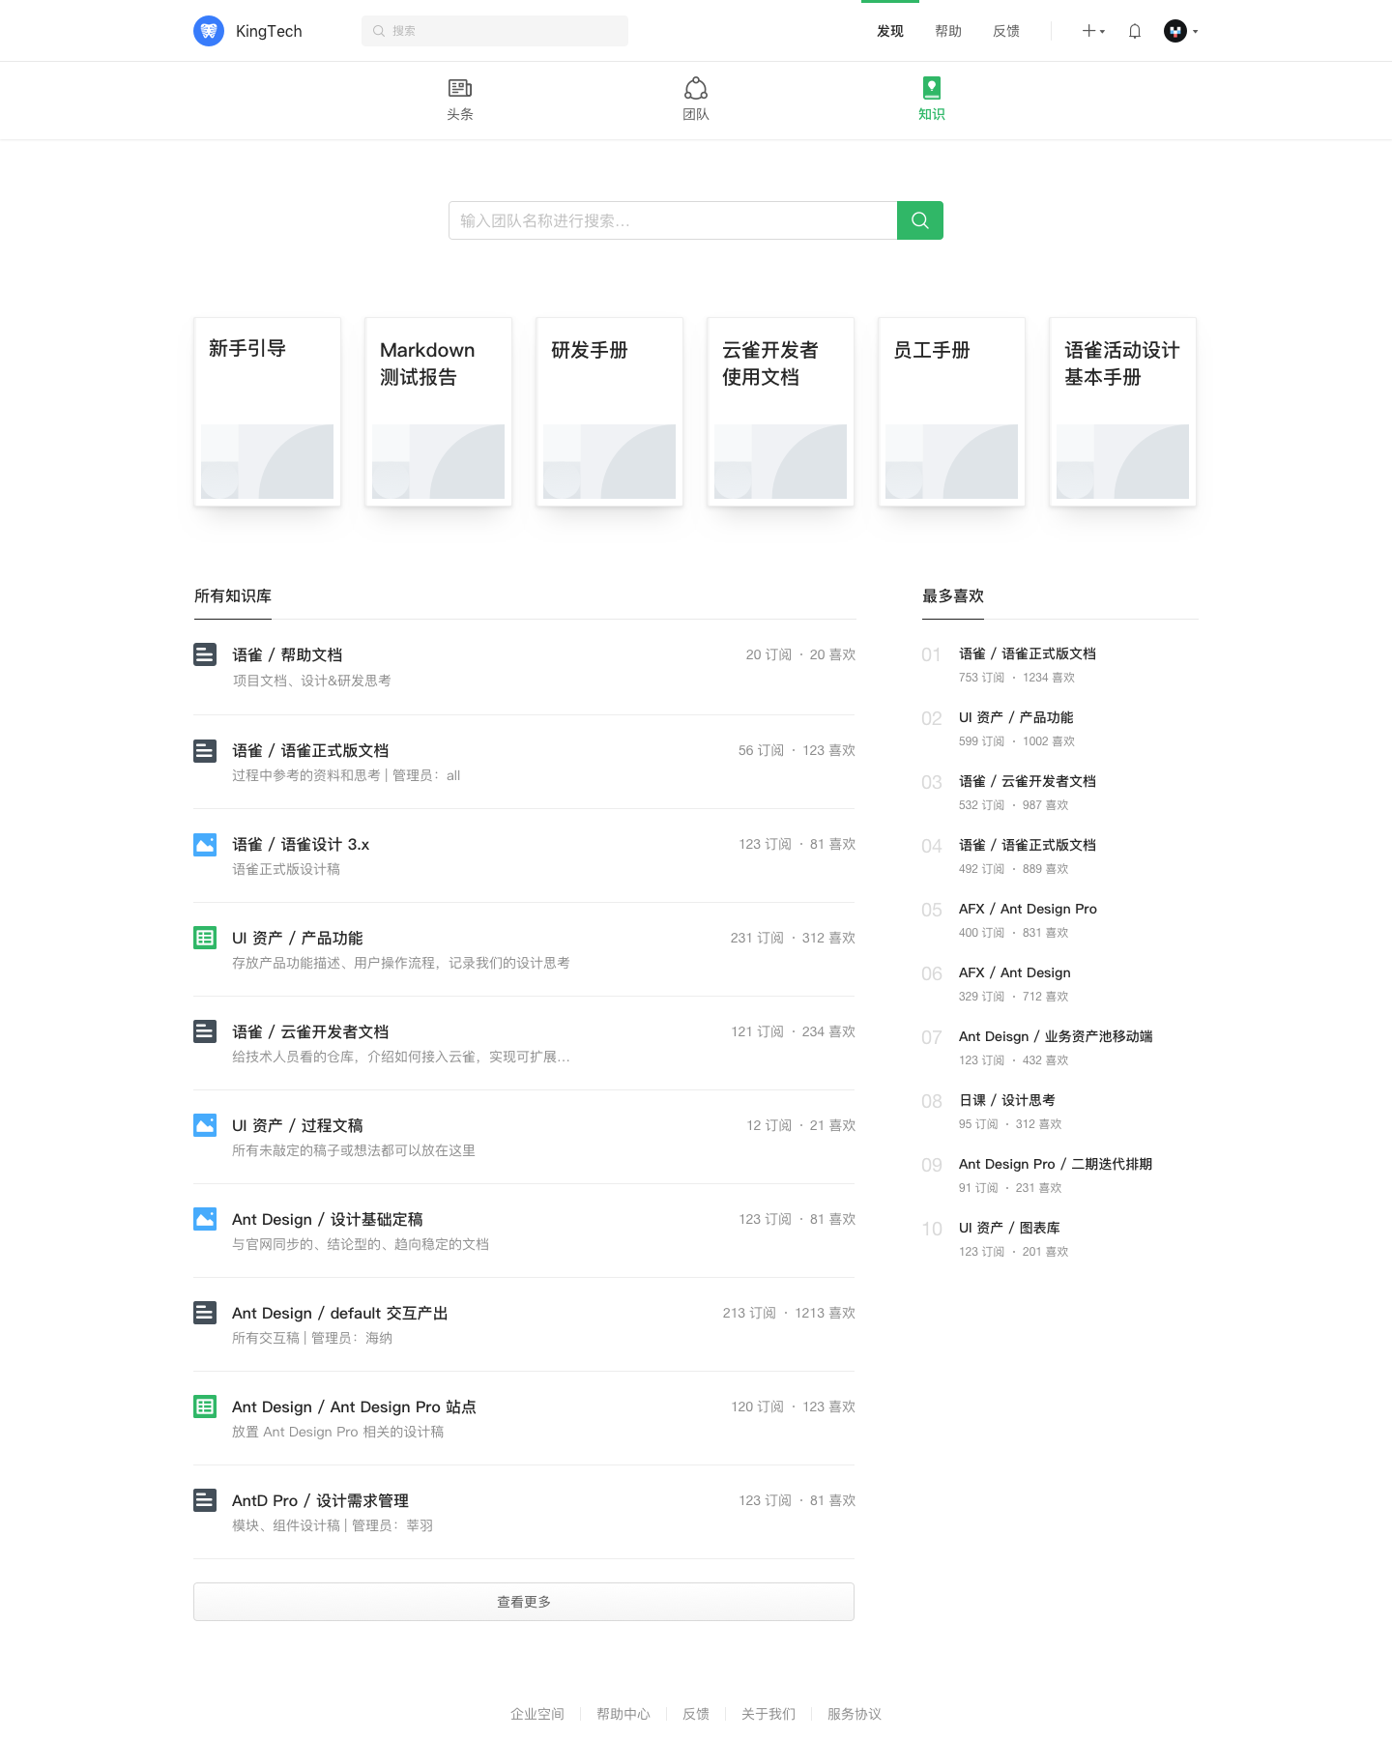Screen dimensions: 1392x1740
Task: Open the 新手引导 book card
Action: click(x=268, y=412)
